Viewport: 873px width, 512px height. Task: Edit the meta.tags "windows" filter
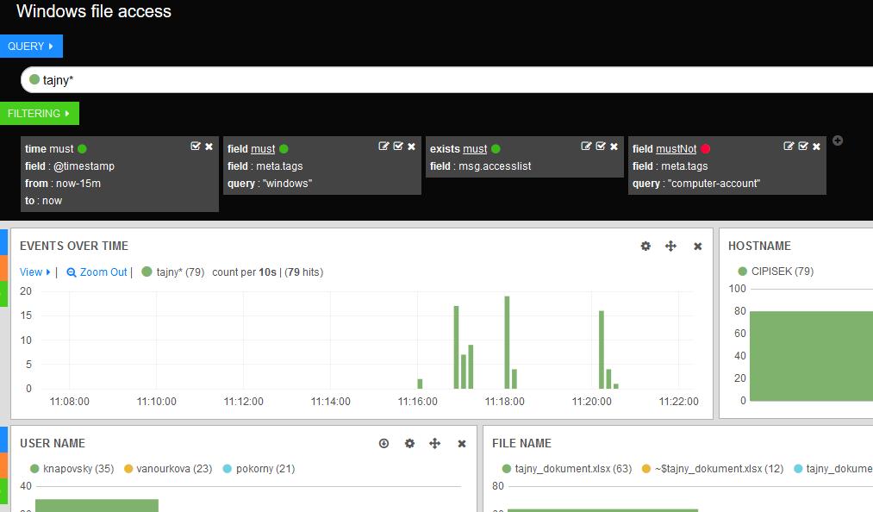383,147
